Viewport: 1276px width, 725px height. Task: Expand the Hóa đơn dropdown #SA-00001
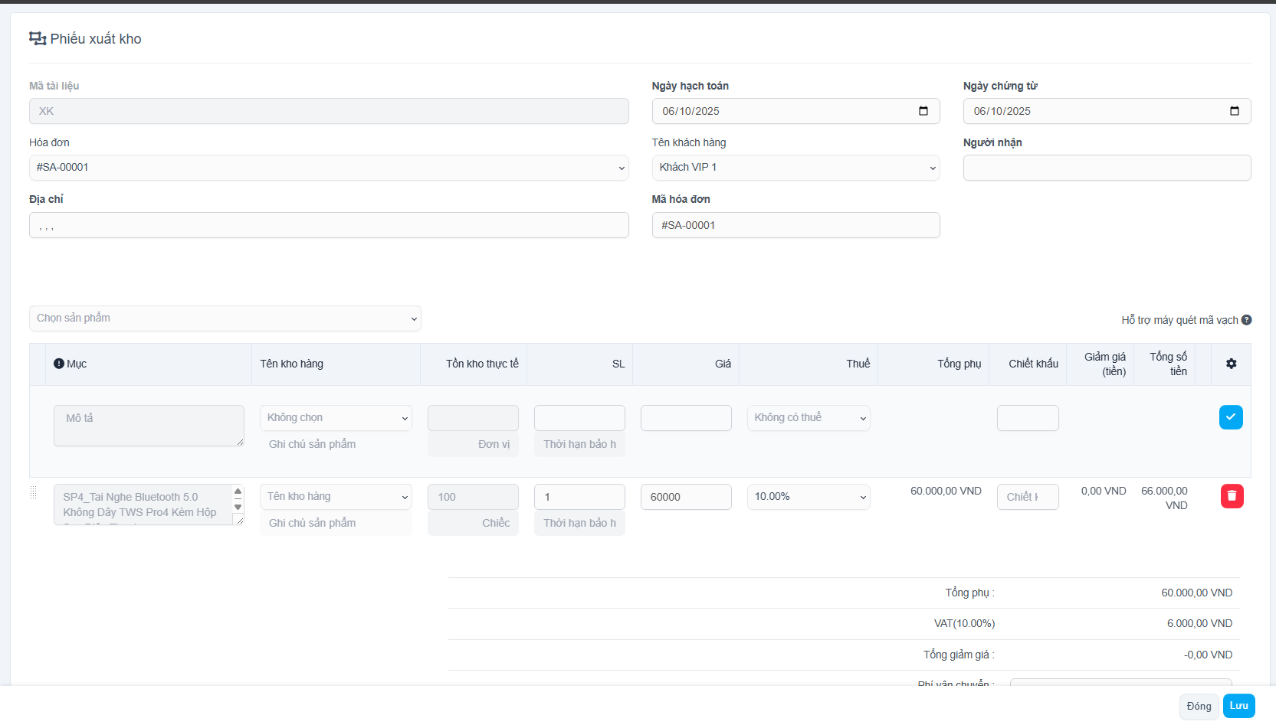329,168
